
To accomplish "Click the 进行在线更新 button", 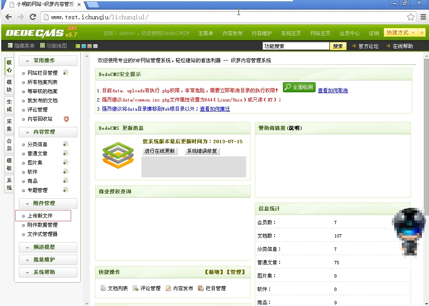I will point(160,151).
